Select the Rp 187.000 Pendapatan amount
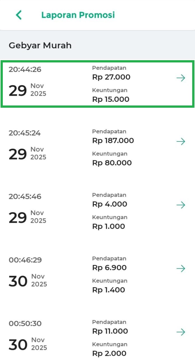Viewport: 195px width, 360px height. [113, 141]
